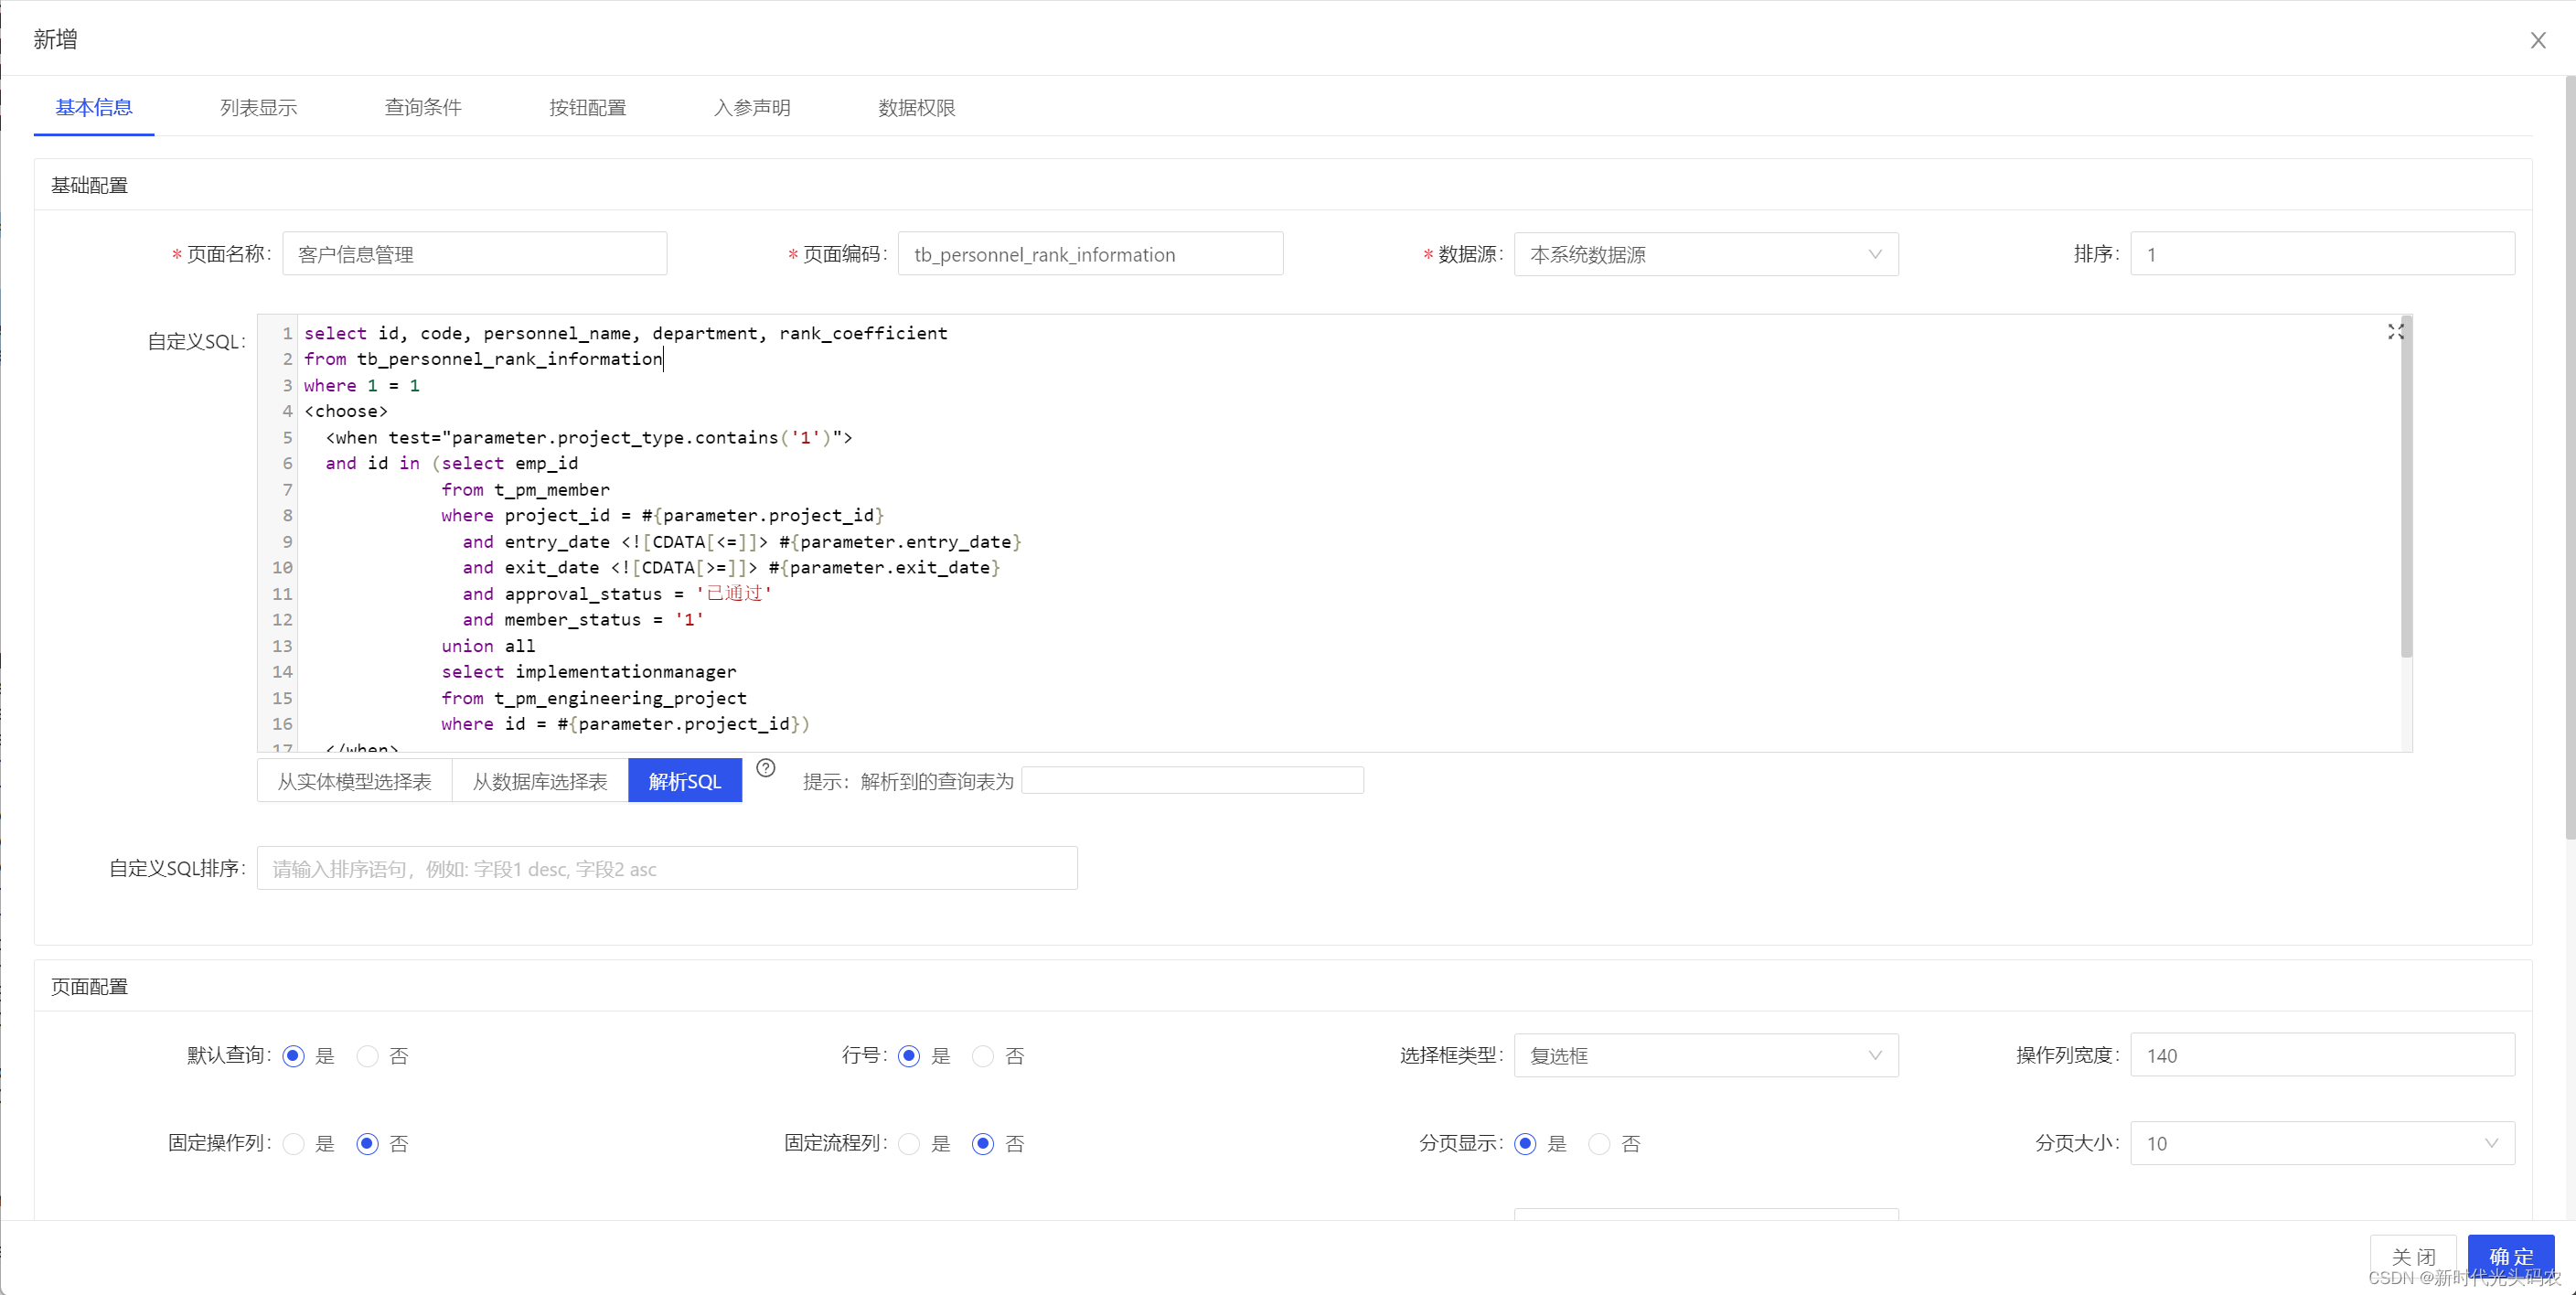
Task: Open the help tooltip beside 解析SQL
Action: (x=766, y=768)
